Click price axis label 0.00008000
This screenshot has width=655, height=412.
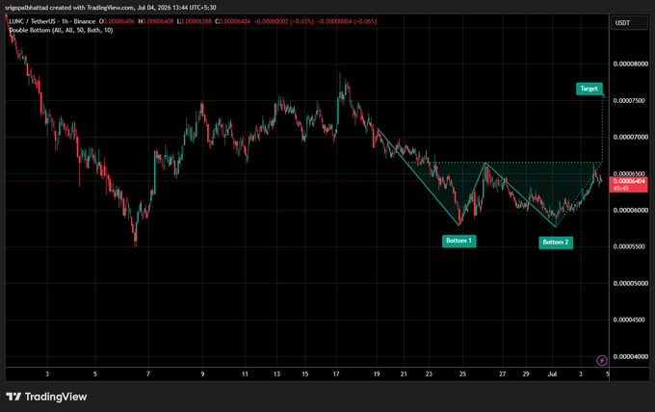[x=631, y=64]
